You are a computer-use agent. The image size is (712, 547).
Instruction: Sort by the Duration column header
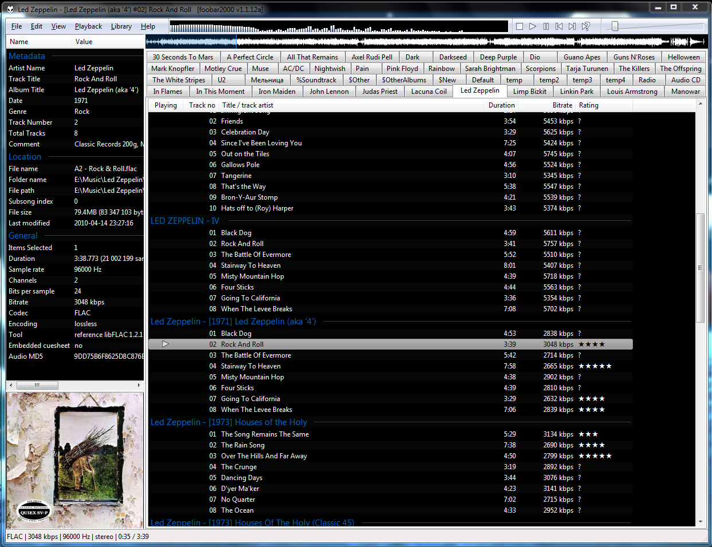(502, 105)
